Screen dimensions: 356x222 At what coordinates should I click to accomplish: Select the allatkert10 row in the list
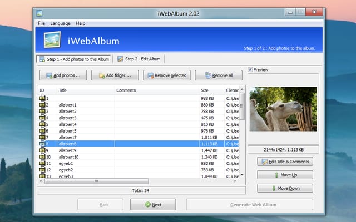click(139, 157)
